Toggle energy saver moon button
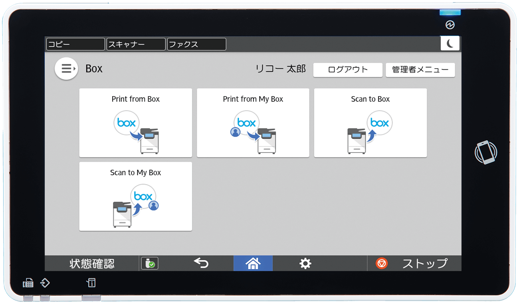This screenshot has height=305, width=519. tap(450, 44)
